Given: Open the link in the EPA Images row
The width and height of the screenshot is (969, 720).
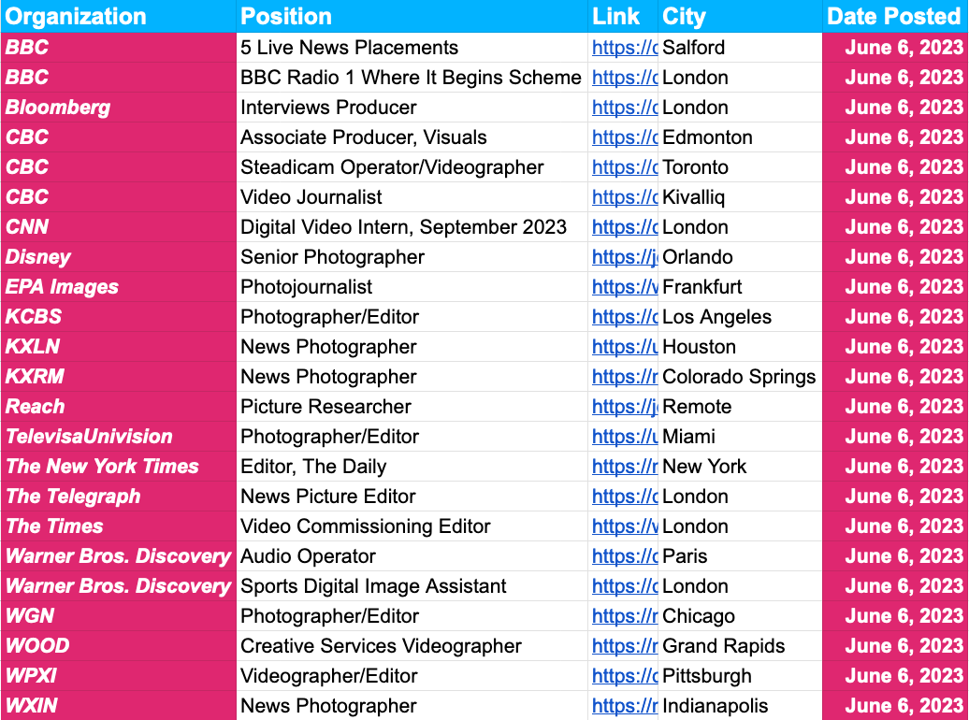Looking at the screenshot, I should 624,287.
